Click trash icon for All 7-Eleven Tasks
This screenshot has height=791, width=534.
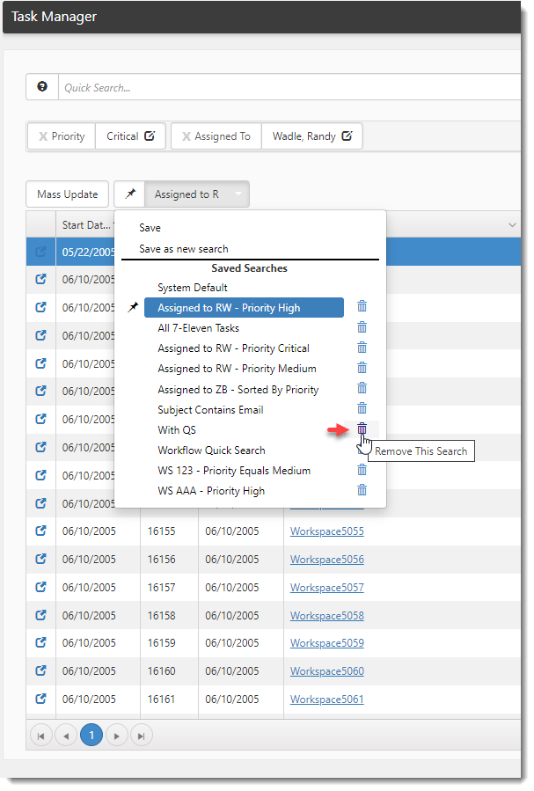click(362, 327)
